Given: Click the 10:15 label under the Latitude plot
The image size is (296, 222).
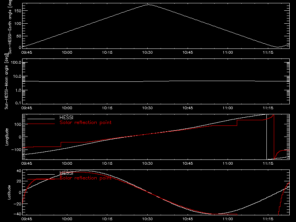Looking at the screenshot, I should tap(107, 219).
